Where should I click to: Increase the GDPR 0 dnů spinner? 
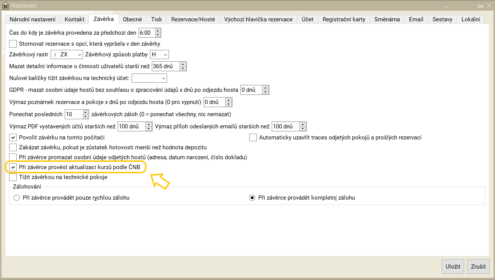(265, 88)
